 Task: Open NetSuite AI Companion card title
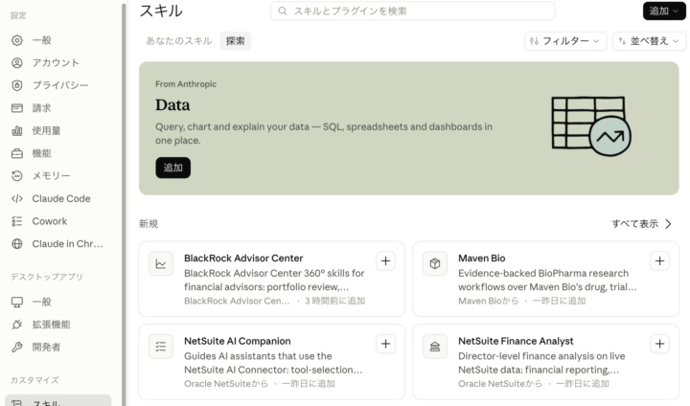click(238, 341)
